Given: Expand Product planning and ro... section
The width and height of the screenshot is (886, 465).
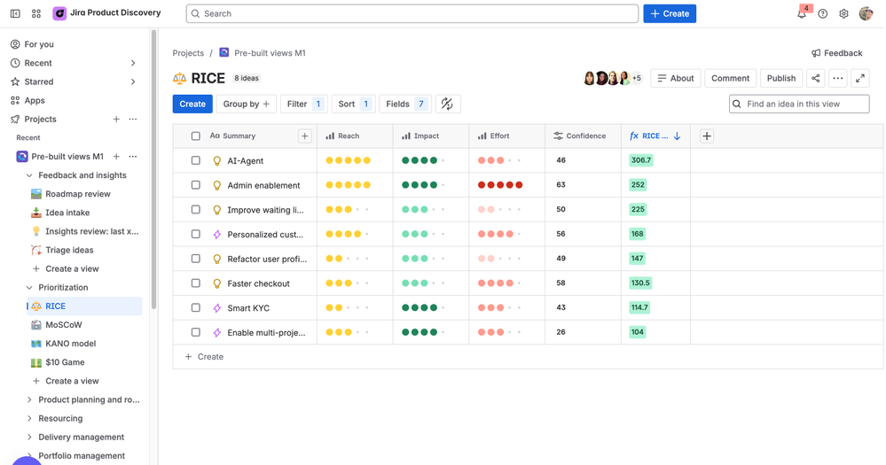Looking at the screenshot, I should tap(29, 399).
